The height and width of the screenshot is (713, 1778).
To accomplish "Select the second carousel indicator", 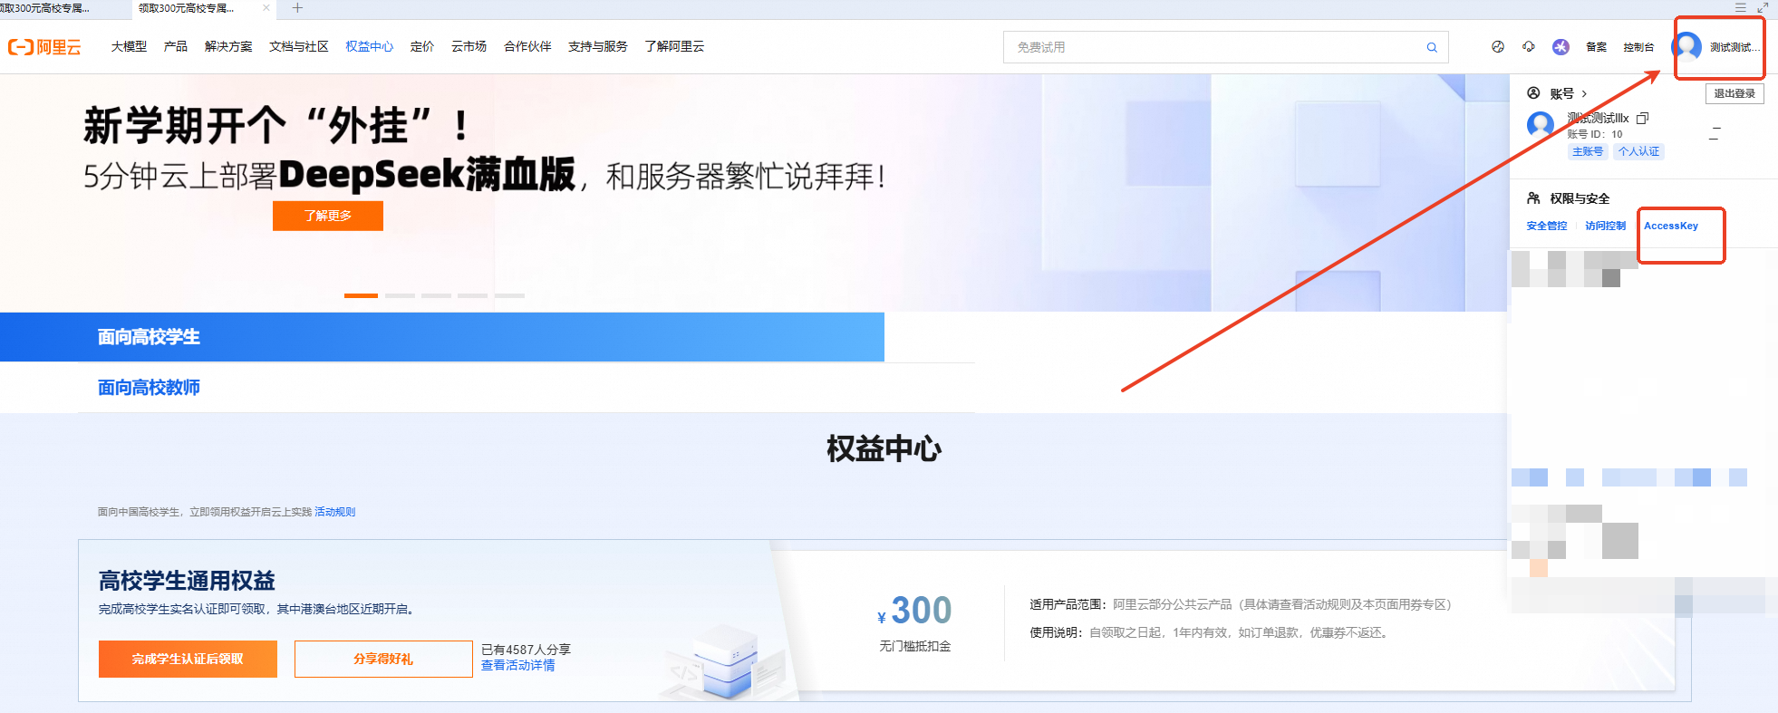I will pos(400,295).
